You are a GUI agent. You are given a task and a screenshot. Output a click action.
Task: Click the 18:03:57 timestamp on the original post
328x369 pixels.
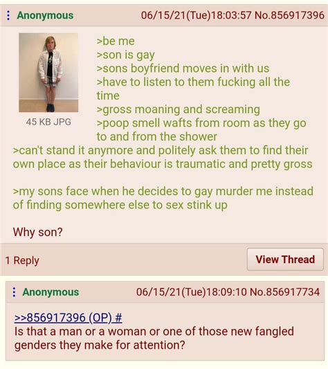(231, 15)
